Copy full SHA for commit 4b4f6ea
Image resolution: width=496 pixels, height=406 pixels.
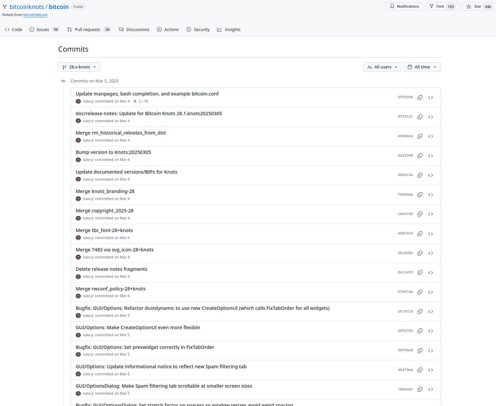click(420, 370)
